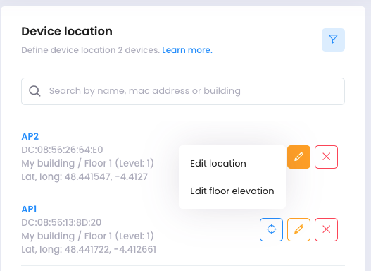Image resolution: width=371 pixels, height=271 pixels.
Task: Locate AP1 using the blue crosshair button
Action: (x=272, y=230)
